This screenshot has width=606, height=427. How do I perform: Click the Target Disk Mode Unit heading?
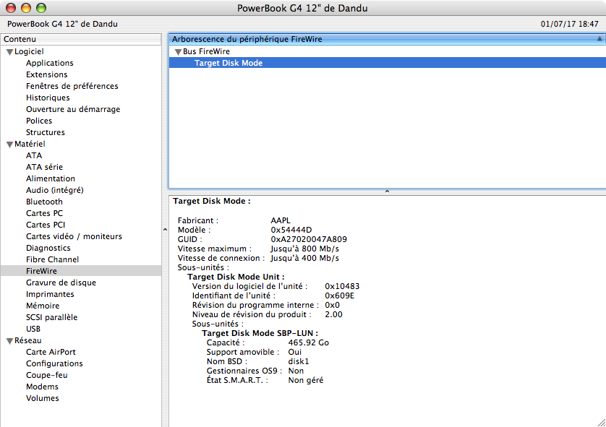pyautogui.click(x=236, y=277)
